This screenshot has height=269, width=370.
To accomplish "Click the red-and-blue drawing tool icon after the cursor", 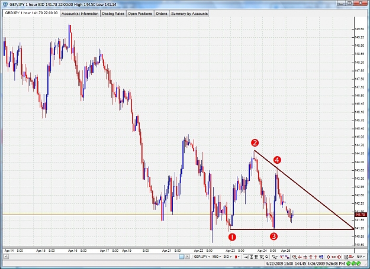I will pyautogui.click(x=282, y=257).
